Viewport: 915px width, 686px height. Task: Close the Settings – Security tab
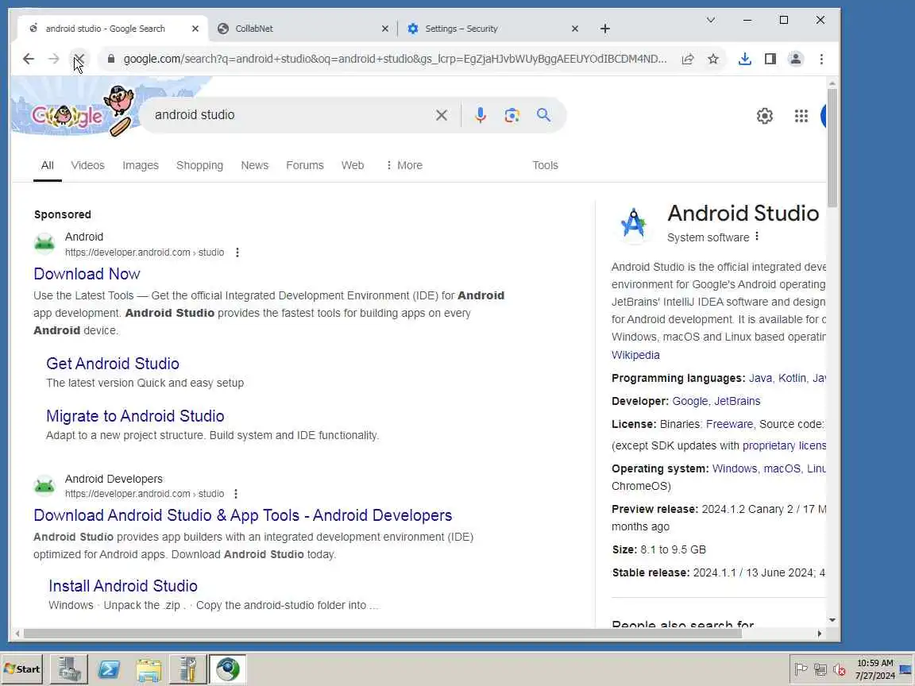[575, 29]
